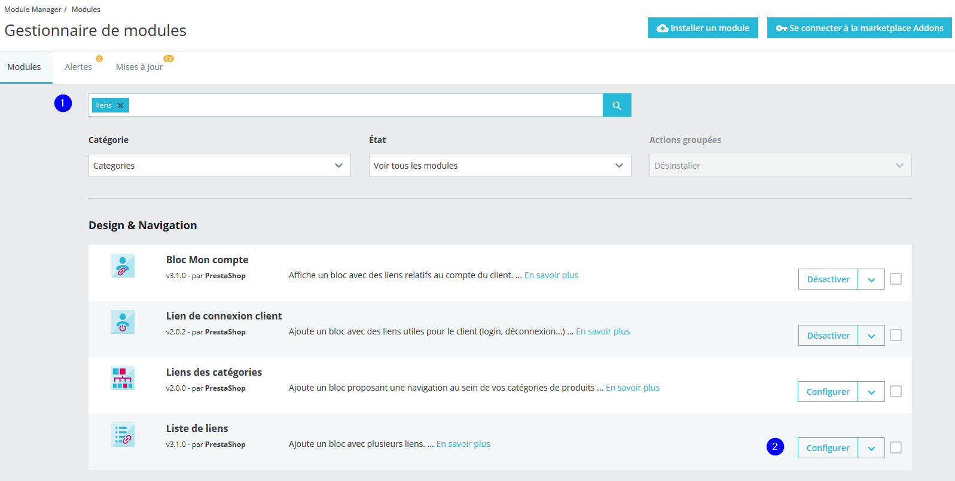Expand actions arrow for Lien de connexion client
This screenshot has height=481, width=955.
871,336
